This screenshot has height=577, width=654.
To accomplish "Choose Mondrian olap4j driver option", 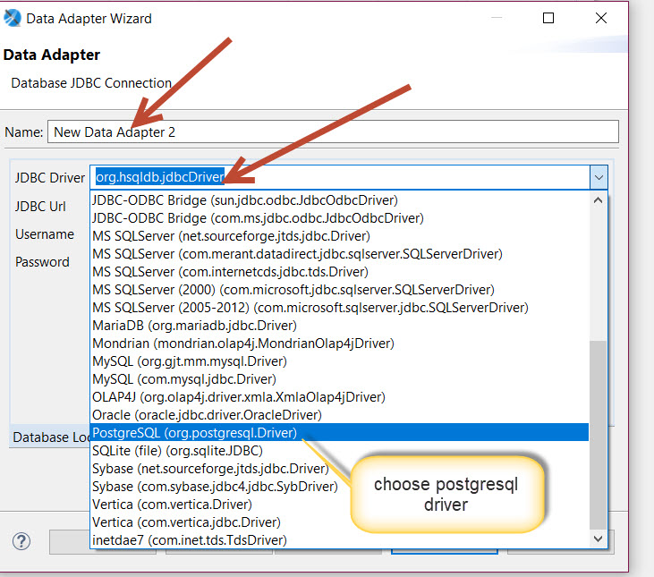I will 242,344.
